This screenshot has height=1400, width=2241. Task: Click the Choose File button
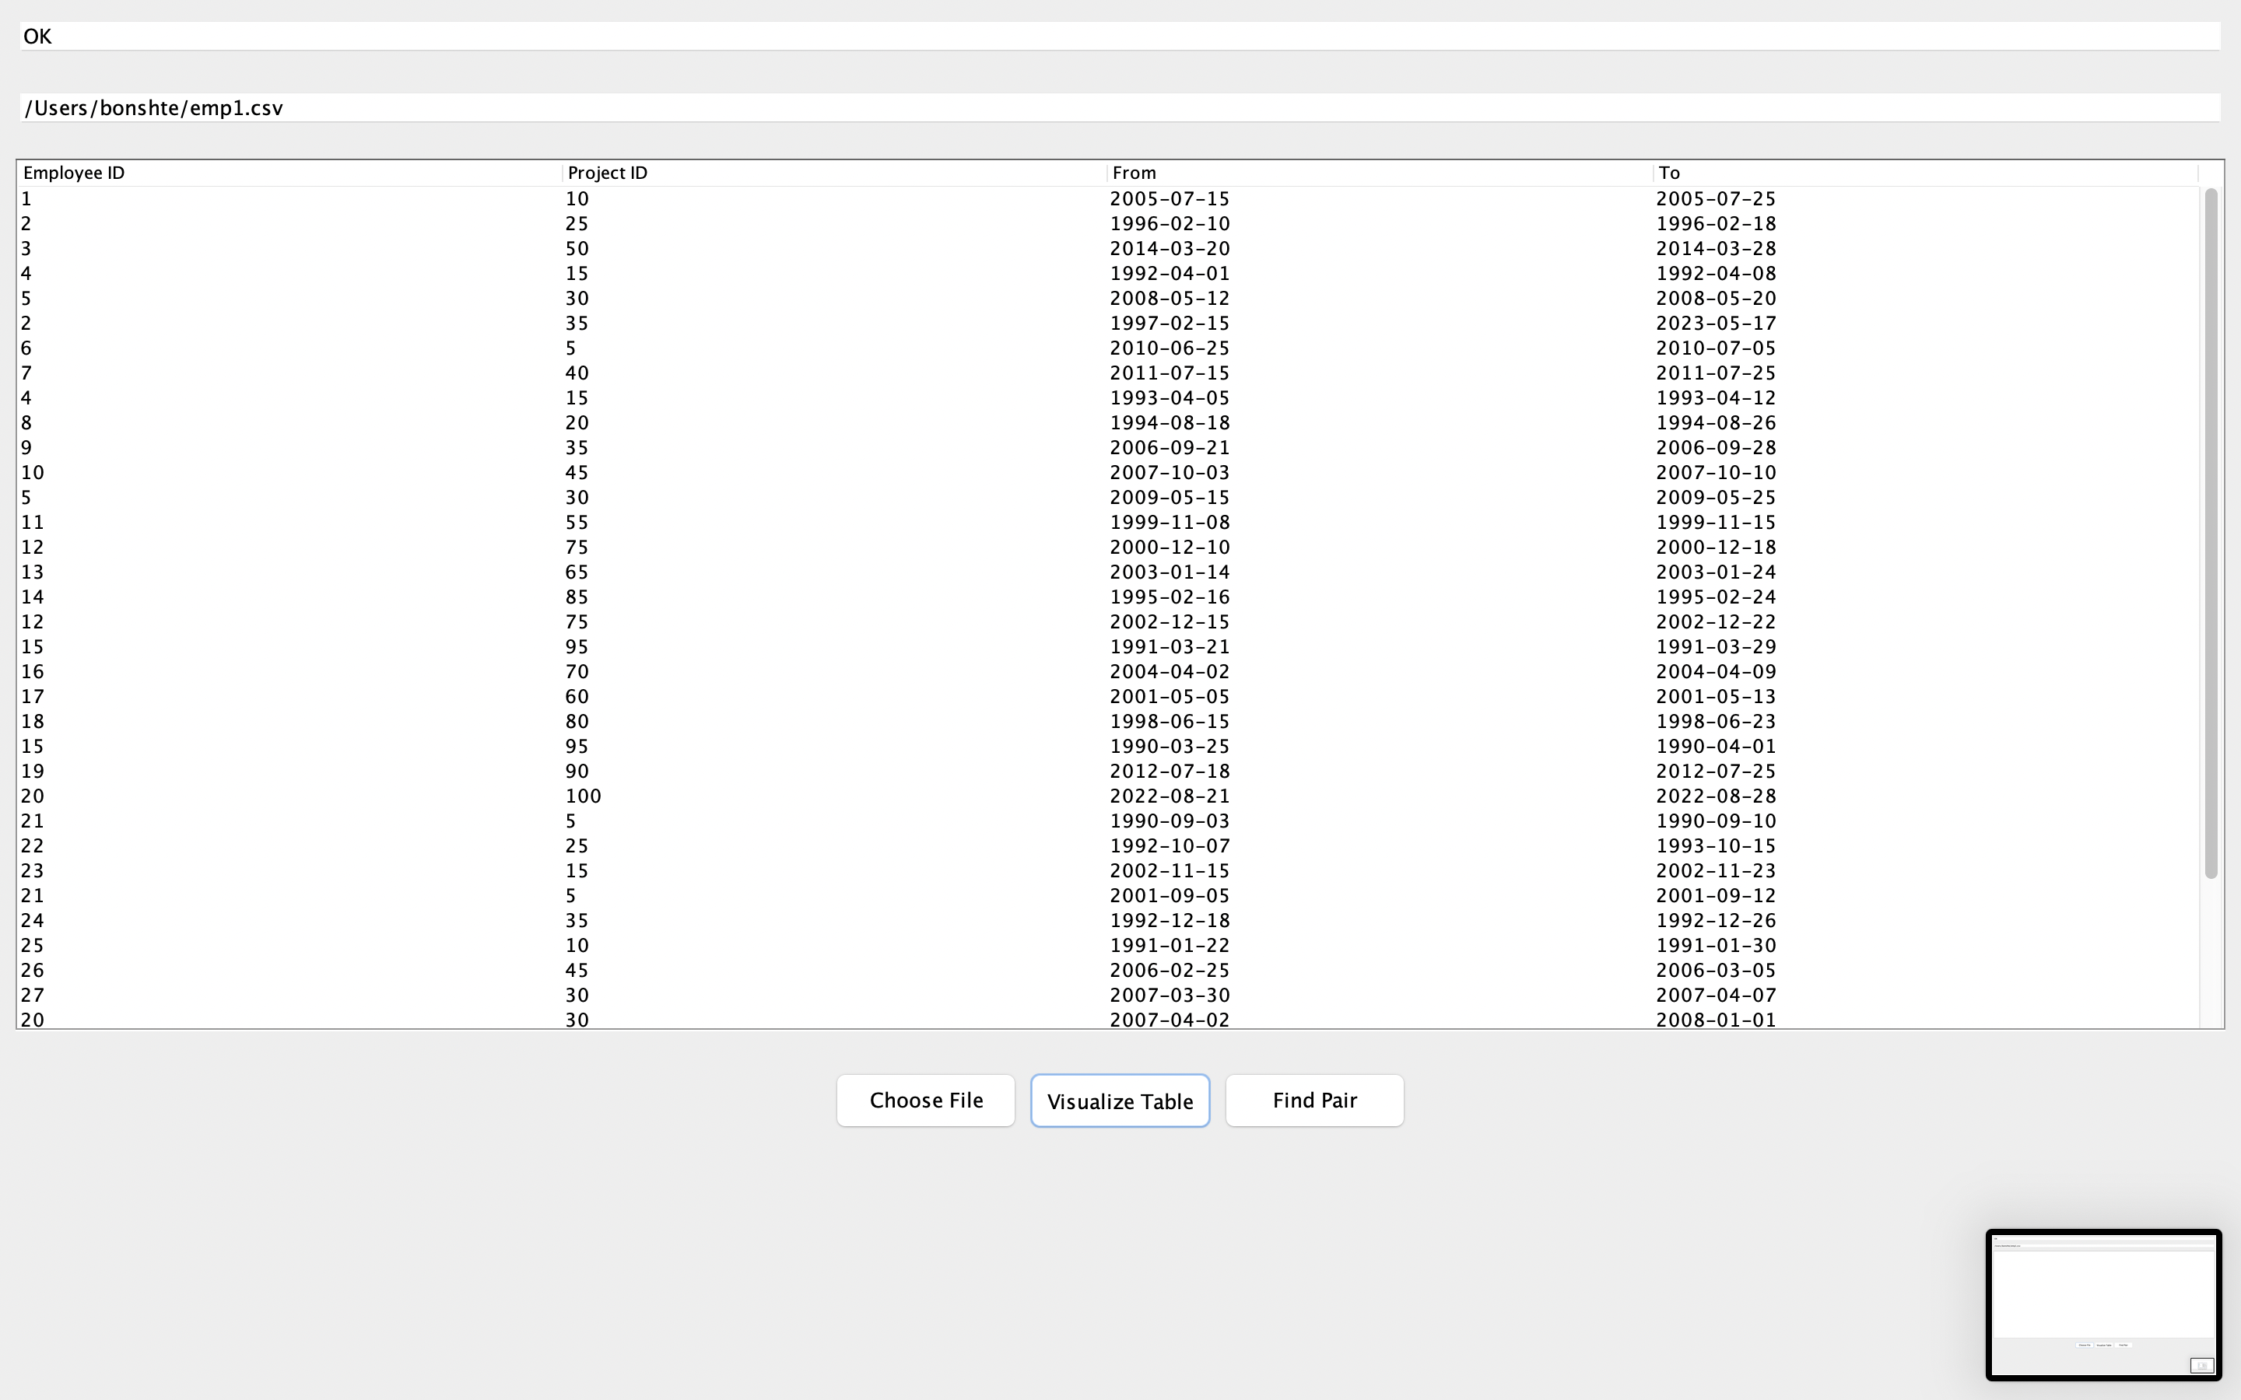[x=925, y=1100]
